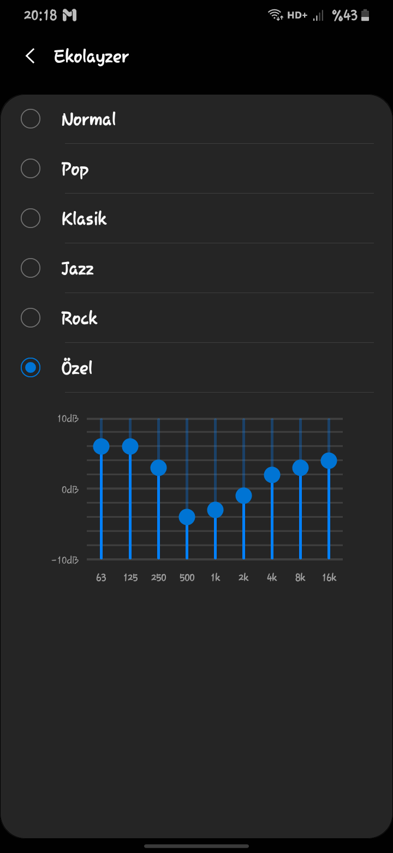The image size is (393, 853).
Task: Click the 2k band slider handle
Action: 243,495
